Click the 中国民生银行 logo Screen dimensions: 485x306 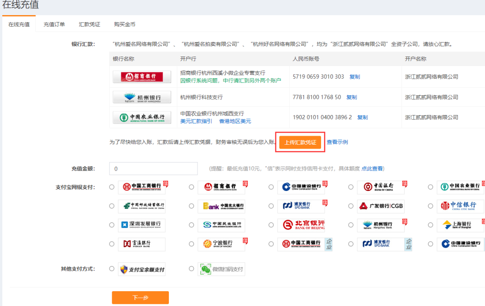click(221, 225)
